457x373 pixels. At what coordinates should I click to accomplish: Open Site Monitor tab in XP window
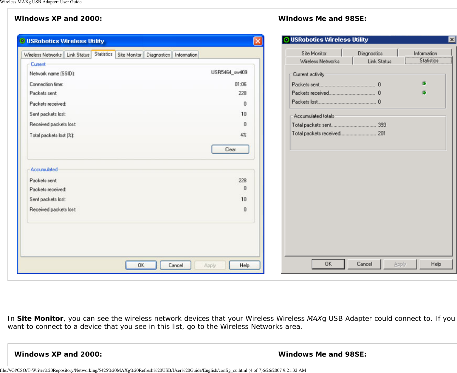129,55
